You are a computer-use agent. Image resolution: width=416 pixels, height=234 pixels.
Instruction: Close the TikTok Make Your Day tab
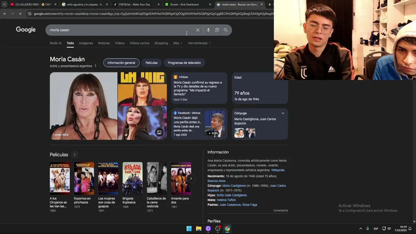coord(159,5)
